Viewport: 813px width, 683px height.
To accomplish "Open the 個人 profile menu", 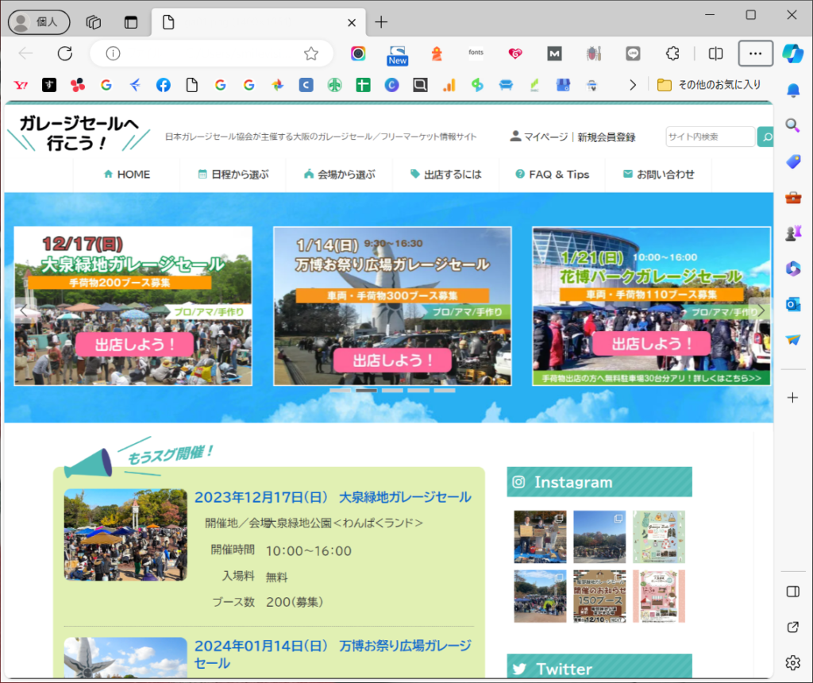I will [39, 21].
